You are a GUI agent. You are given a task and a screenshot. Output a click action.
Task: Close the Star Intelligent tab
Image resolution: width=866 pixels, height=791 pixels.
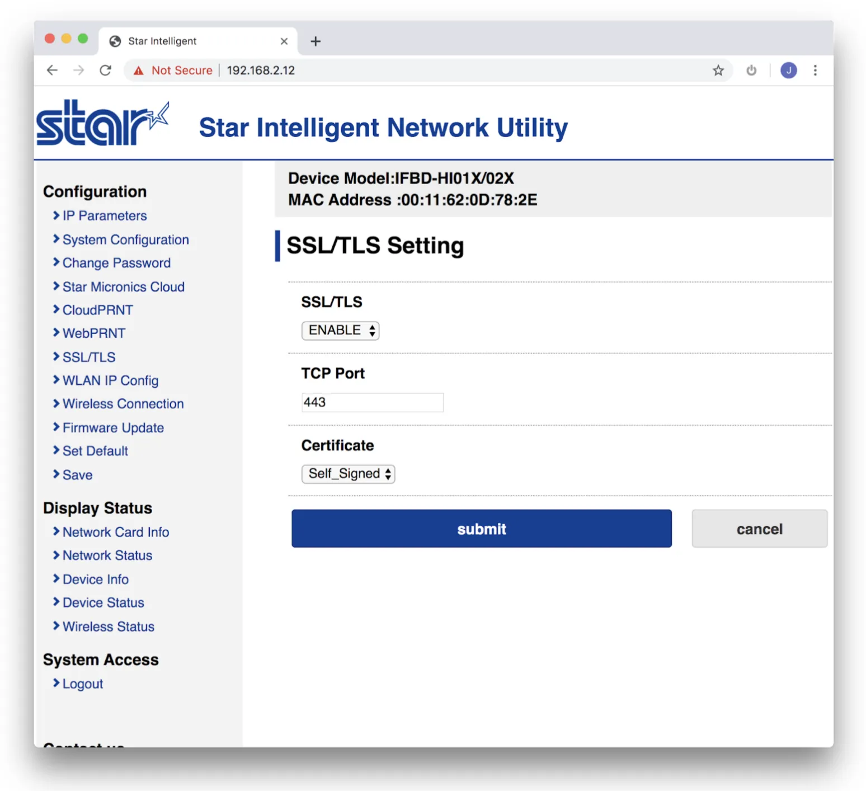point(284,41)
